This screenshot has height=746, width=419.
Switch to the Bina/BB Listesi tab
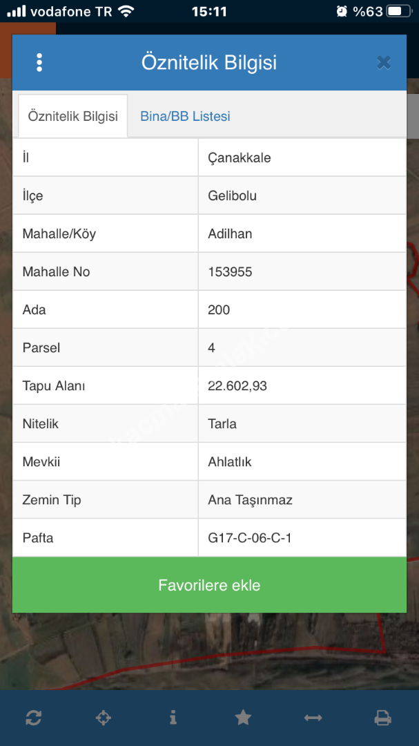185,116
